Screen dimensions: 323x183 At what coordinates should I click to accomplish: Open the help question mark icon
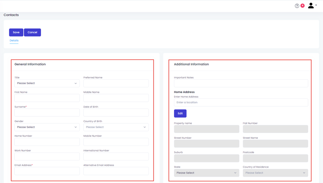point(297,6)
